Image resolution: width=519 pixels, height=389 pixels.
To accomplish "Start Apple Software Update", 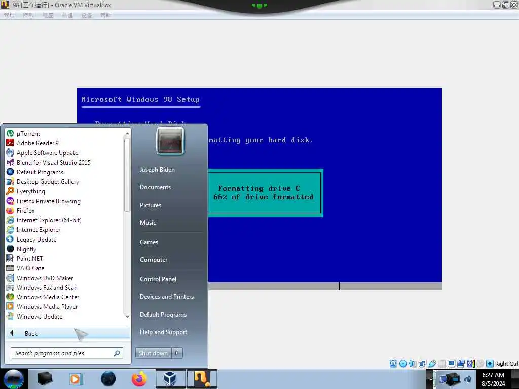I will click(43, 153).
